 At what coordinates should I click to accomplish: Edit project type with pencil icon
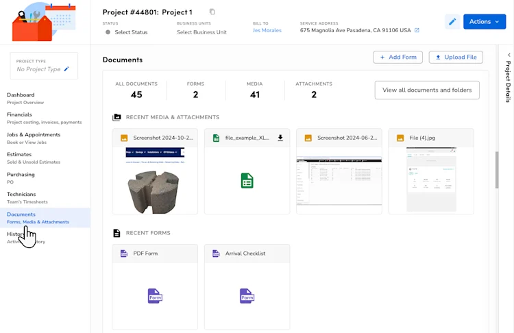click(66, 69)
